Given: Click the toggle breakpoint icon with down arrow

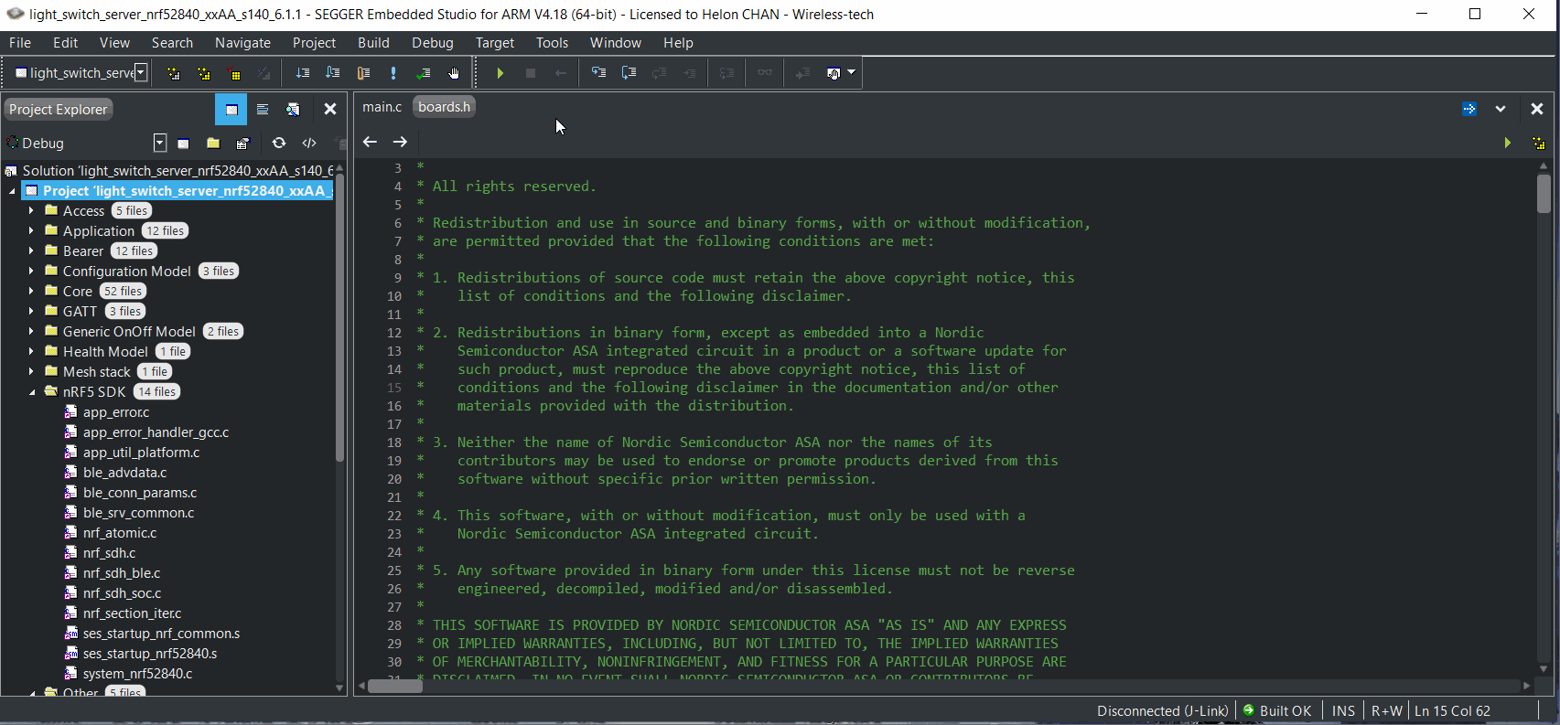Looking at the screenshot, I should point(302,73).
